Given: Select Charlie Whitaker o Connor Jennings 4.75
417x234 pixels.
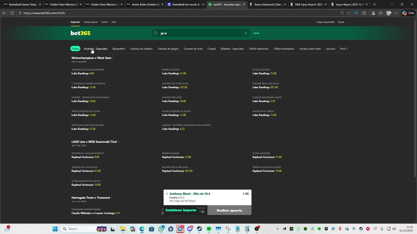Looking at the screenshot, I should click(x=96, y=213).
